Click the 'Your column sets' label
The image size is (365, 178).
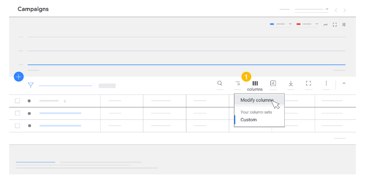[256, 112]
